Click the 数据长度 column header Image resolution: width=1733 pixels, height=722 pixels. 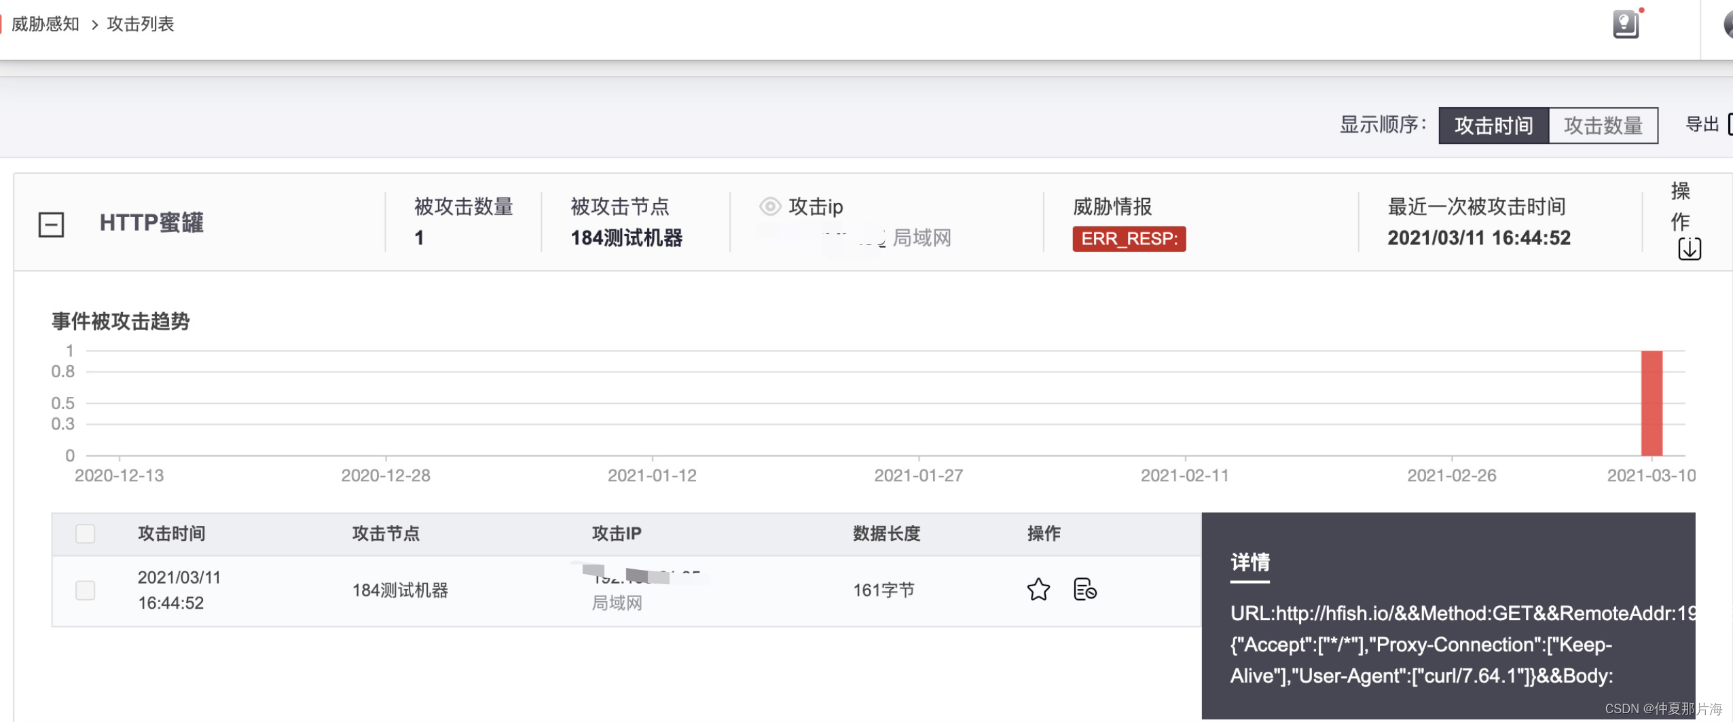pyautogui.click(x=886, y=533)
